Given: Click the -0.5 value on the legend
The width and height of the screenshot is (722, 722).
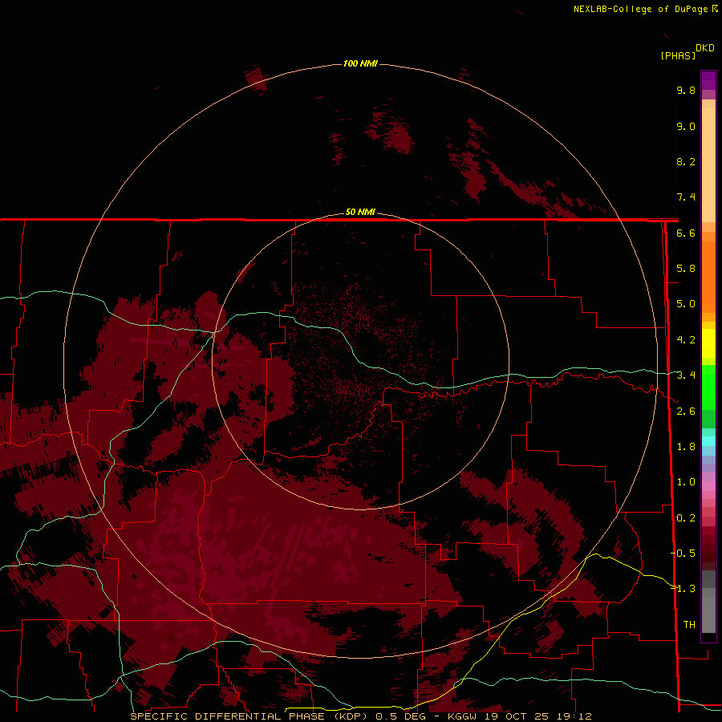Looking at the screenshot, I should tap(683, 554).
